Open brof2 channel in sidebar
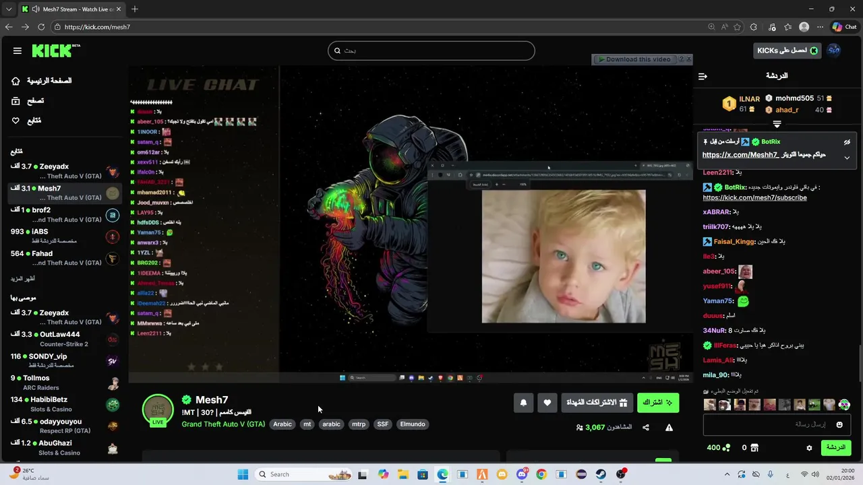 point(65,215)
